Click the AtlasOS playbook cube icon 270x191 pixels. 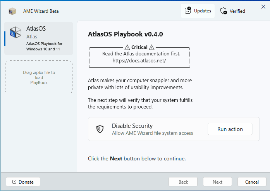tap(15, 33)
